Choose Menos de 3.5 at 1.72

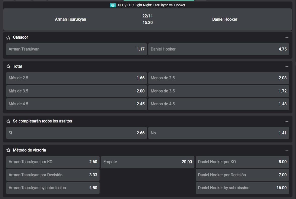pos(218,91)
